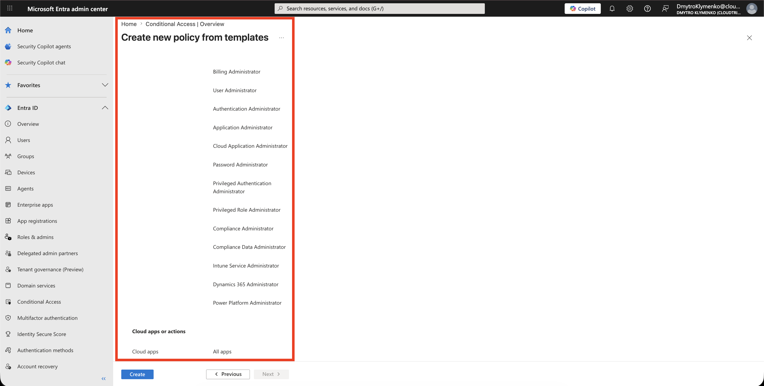Follow Conditional Access | Overview breadcrumb link
Screen dimensions: 764x386
[x=185, y=24]
